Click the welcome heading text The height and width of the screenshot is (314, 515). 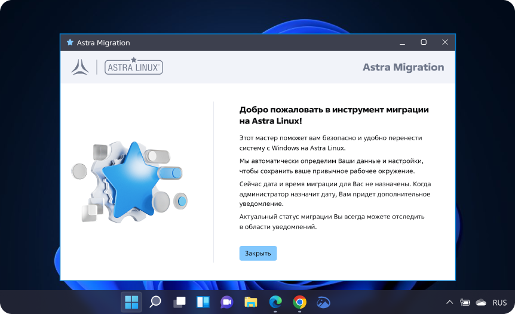333,115
